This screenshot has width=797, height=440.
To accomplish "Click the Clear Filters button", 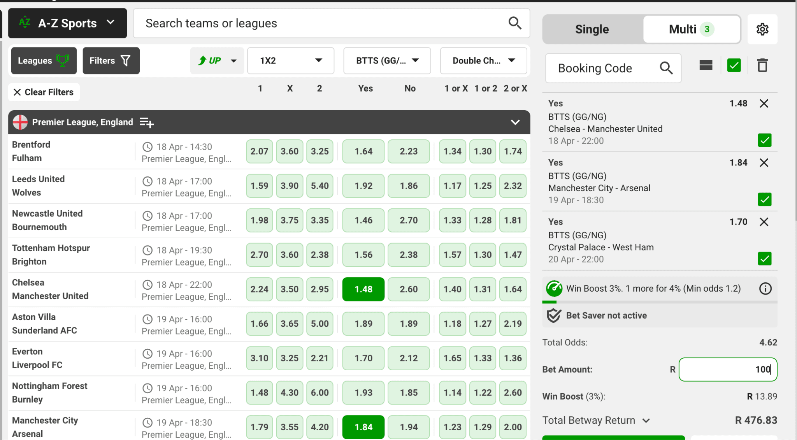I will click(x=44, y=92).
